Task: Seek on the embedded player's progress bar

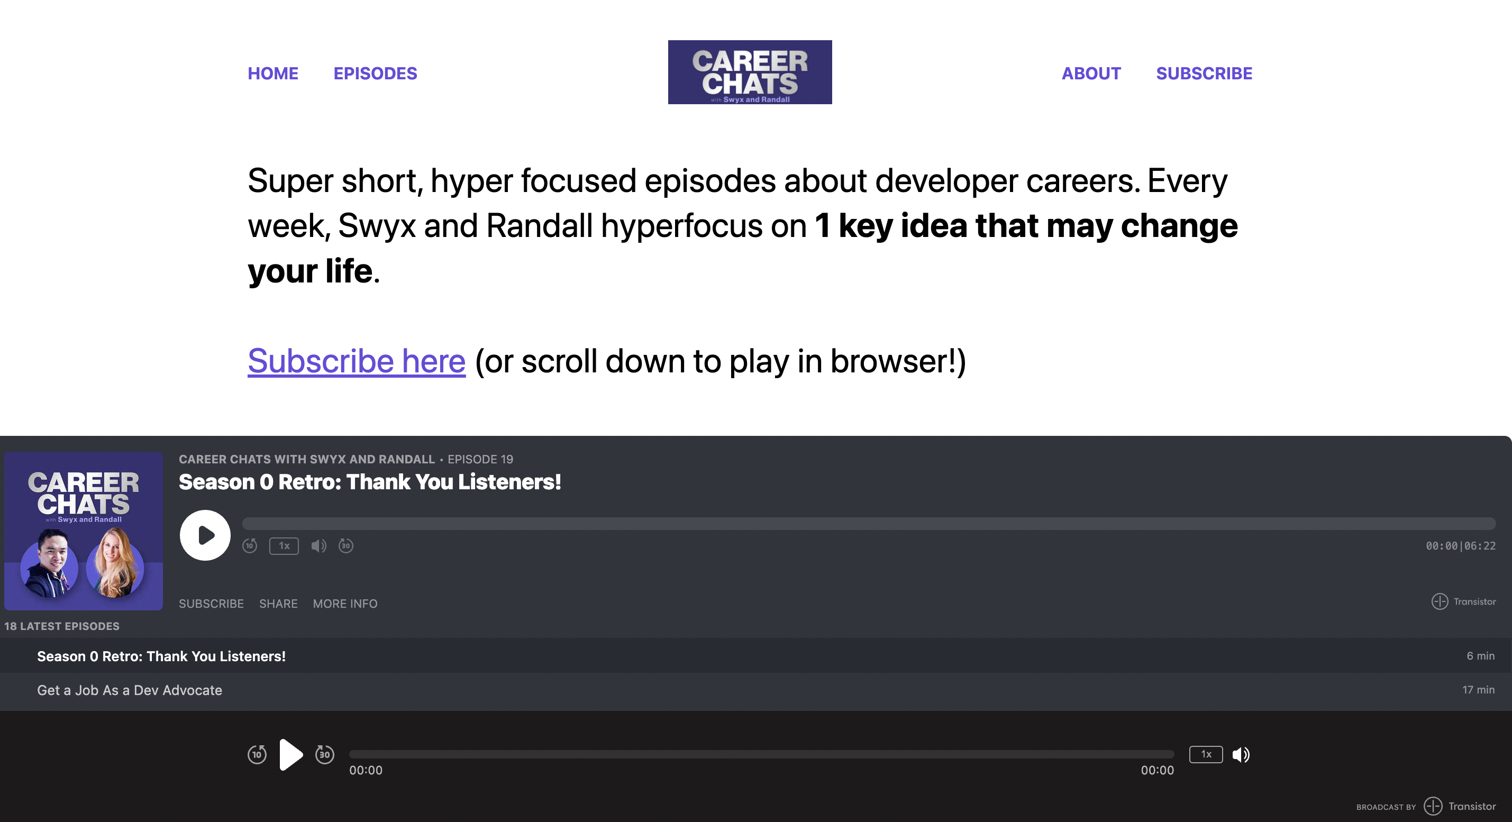Action: pos(869,523)
